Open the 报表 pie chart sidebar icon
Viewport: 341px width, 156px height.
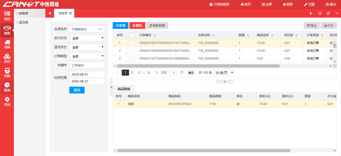(x=7, y=87)
